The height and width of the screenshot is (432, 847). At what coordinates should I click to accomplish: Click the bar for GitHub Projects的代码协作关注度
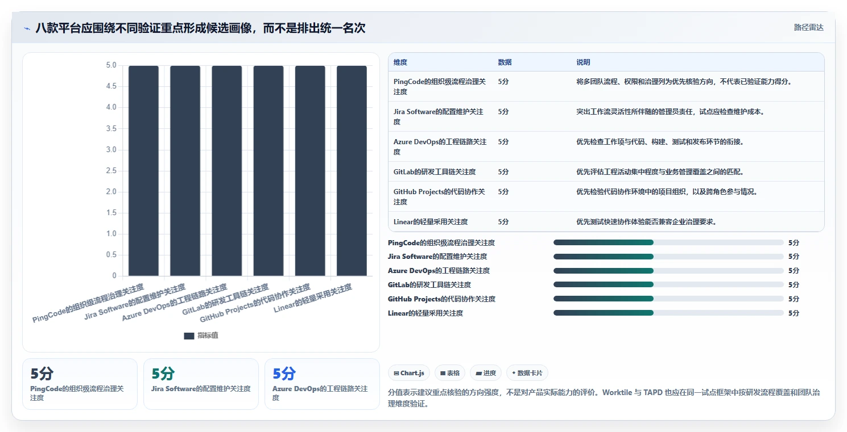coord(310,171)
